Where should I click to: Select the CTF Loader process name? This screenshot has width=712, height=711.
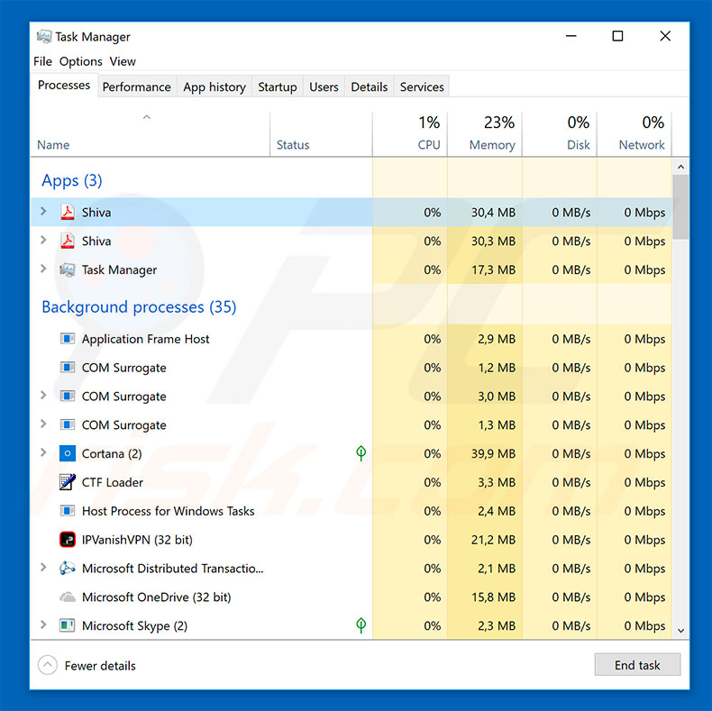click(x=112, y=482)
